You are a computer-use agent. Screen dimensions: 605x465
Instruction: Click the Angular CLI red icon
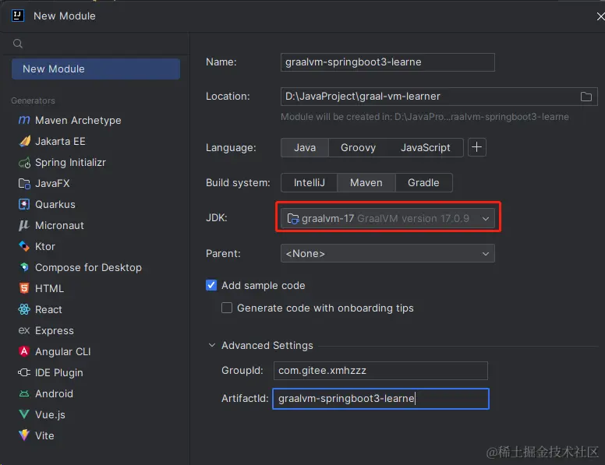tap(24, 351)
